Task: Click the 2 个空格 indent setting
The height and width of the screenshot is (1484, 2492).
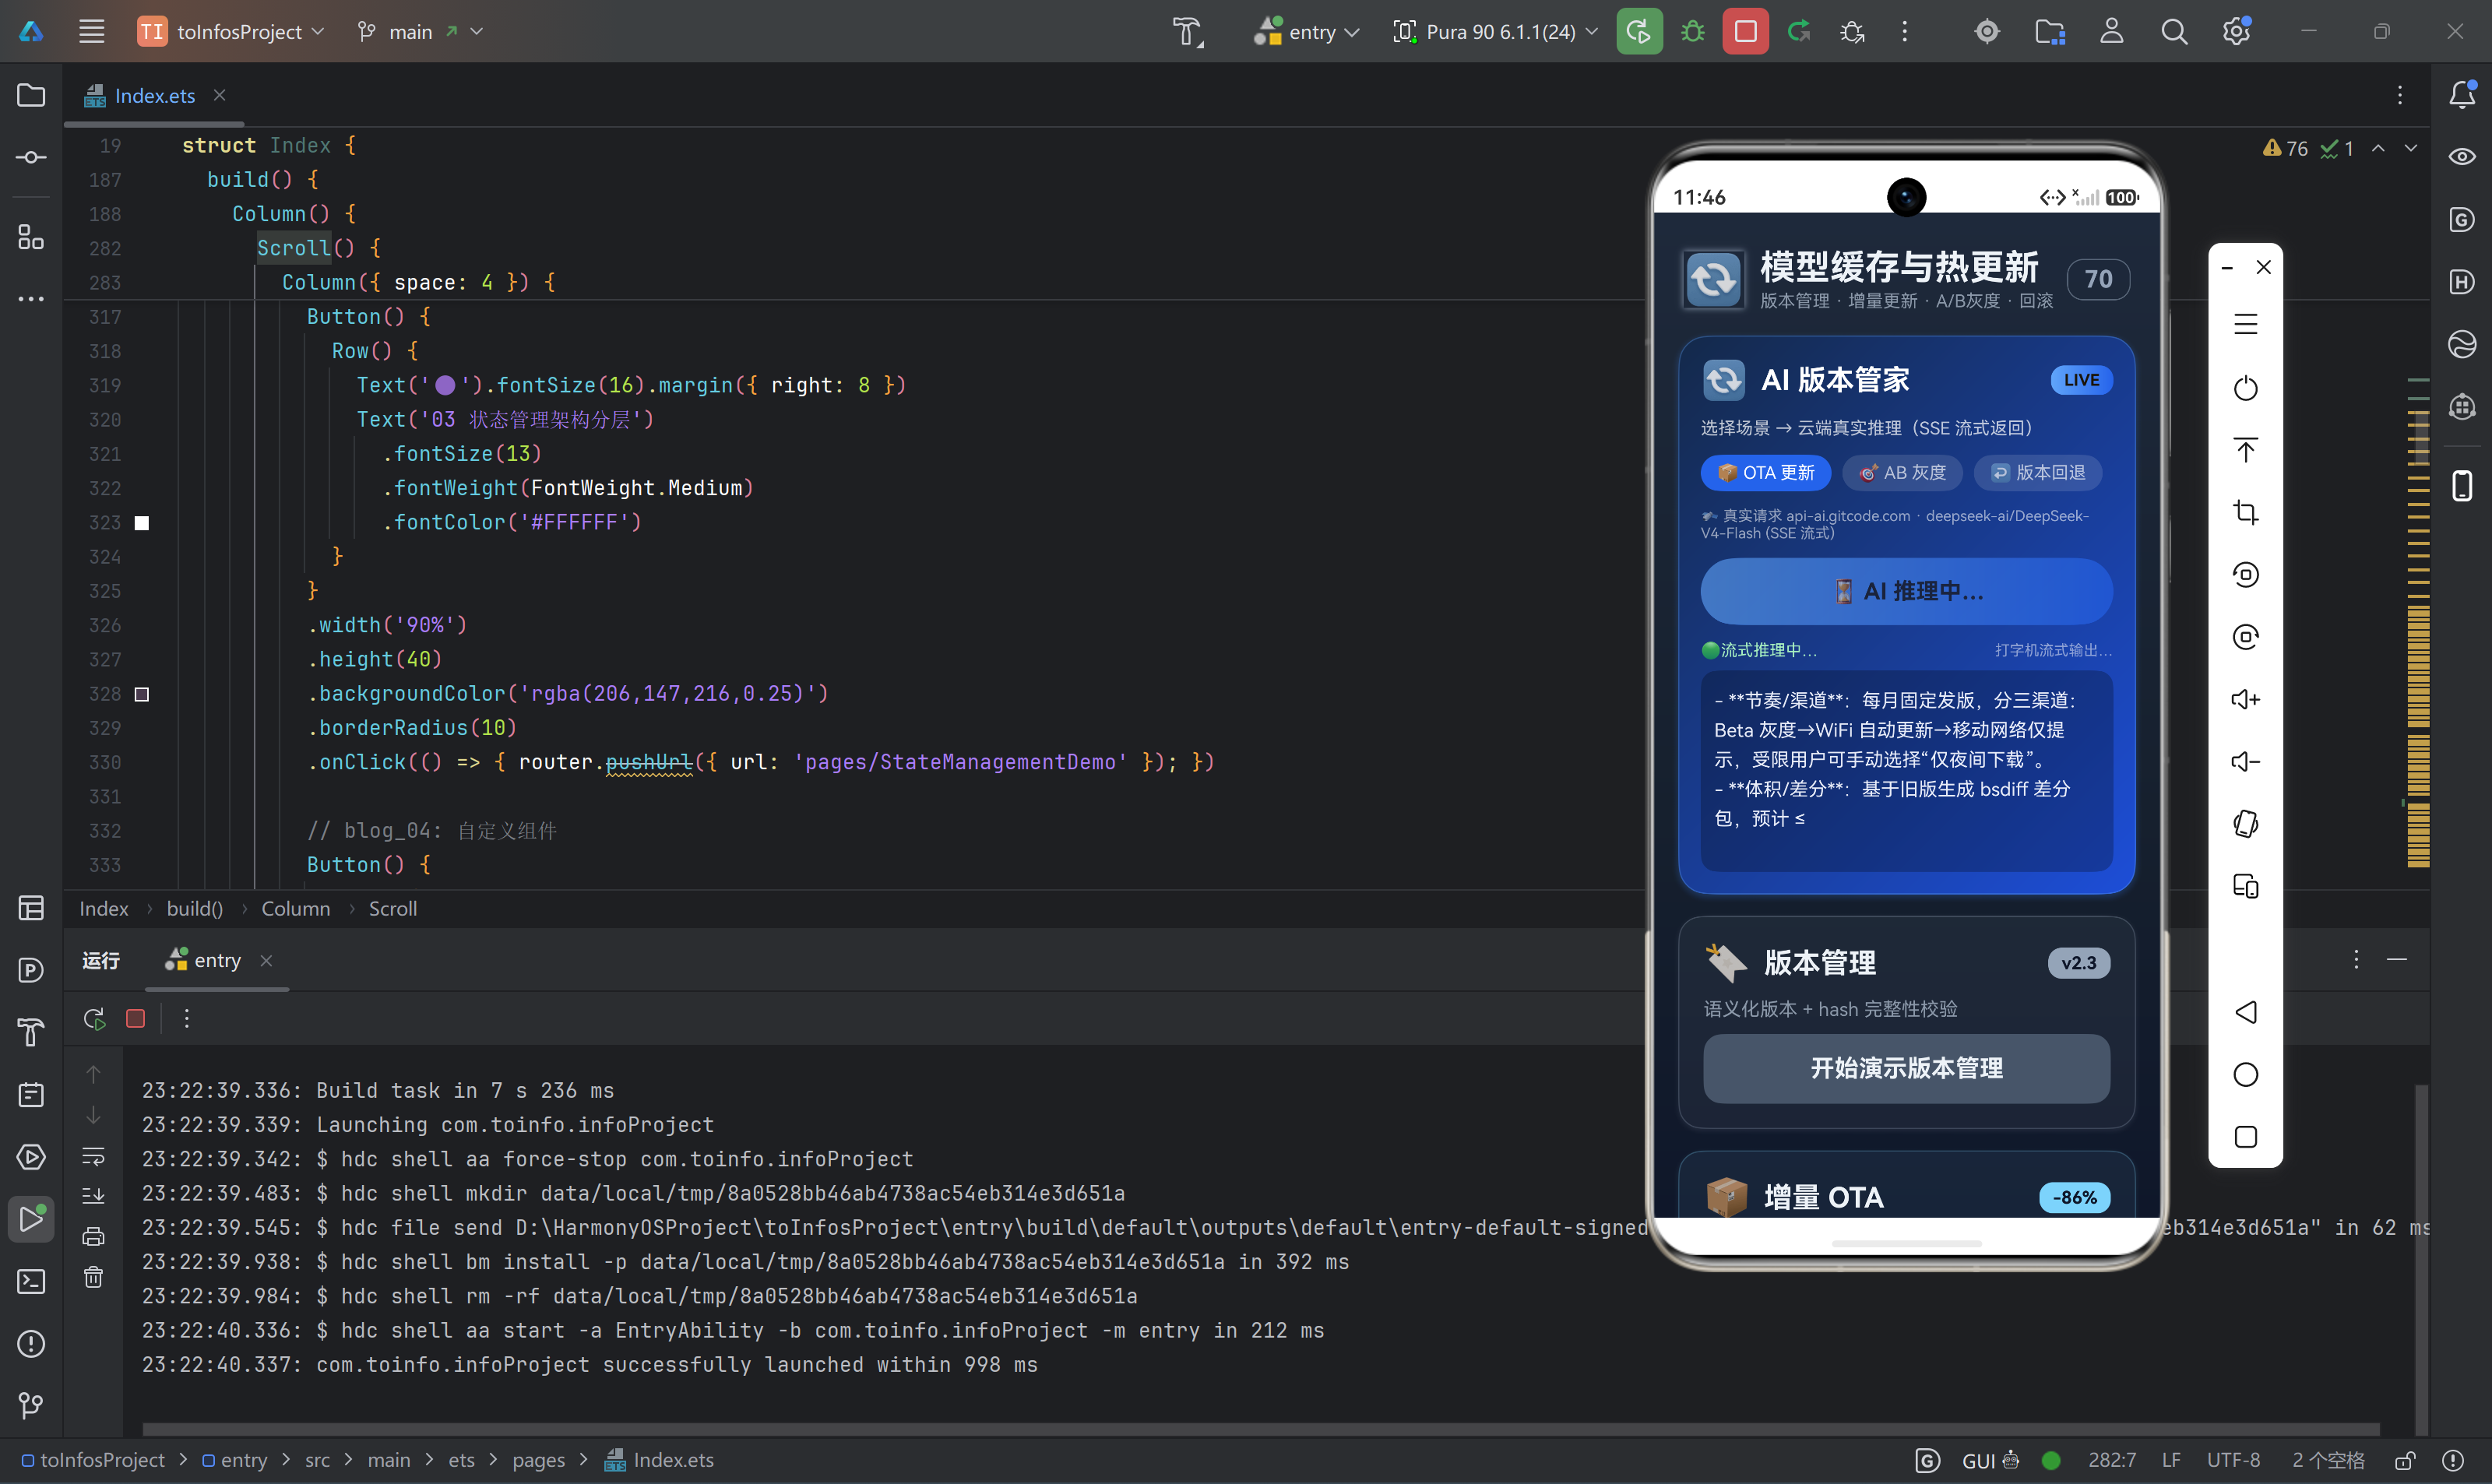Action: point(2328,1460)
